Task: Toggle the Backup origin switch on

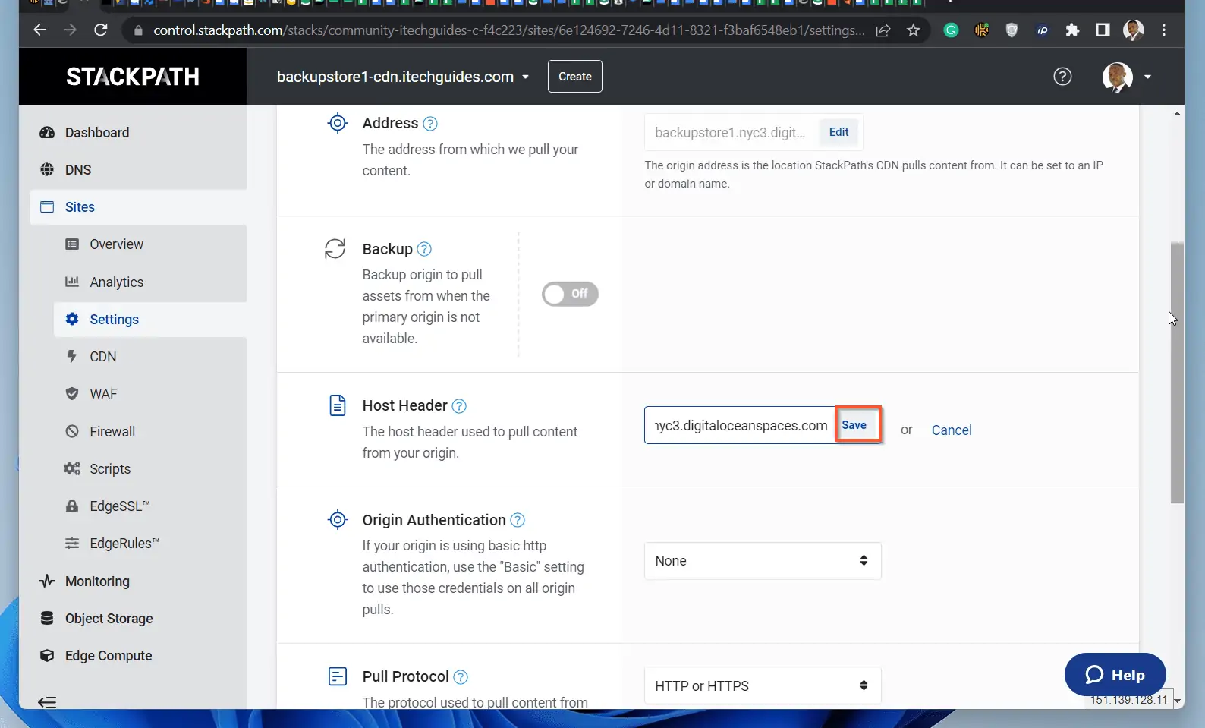Action: point(570,294)
